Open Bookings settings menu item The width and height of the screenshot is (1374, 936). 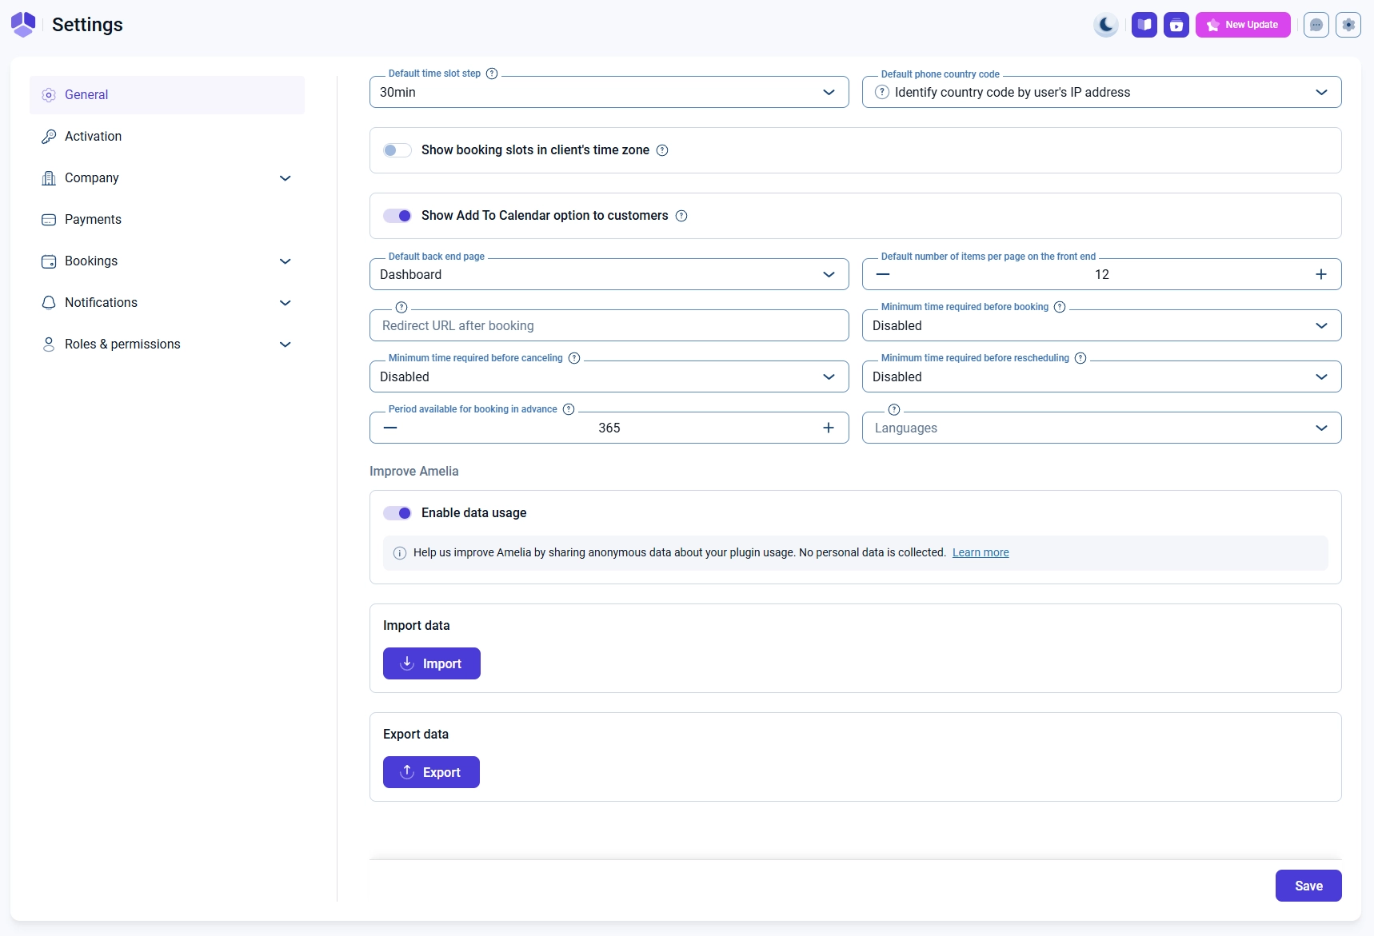[167, 261]
